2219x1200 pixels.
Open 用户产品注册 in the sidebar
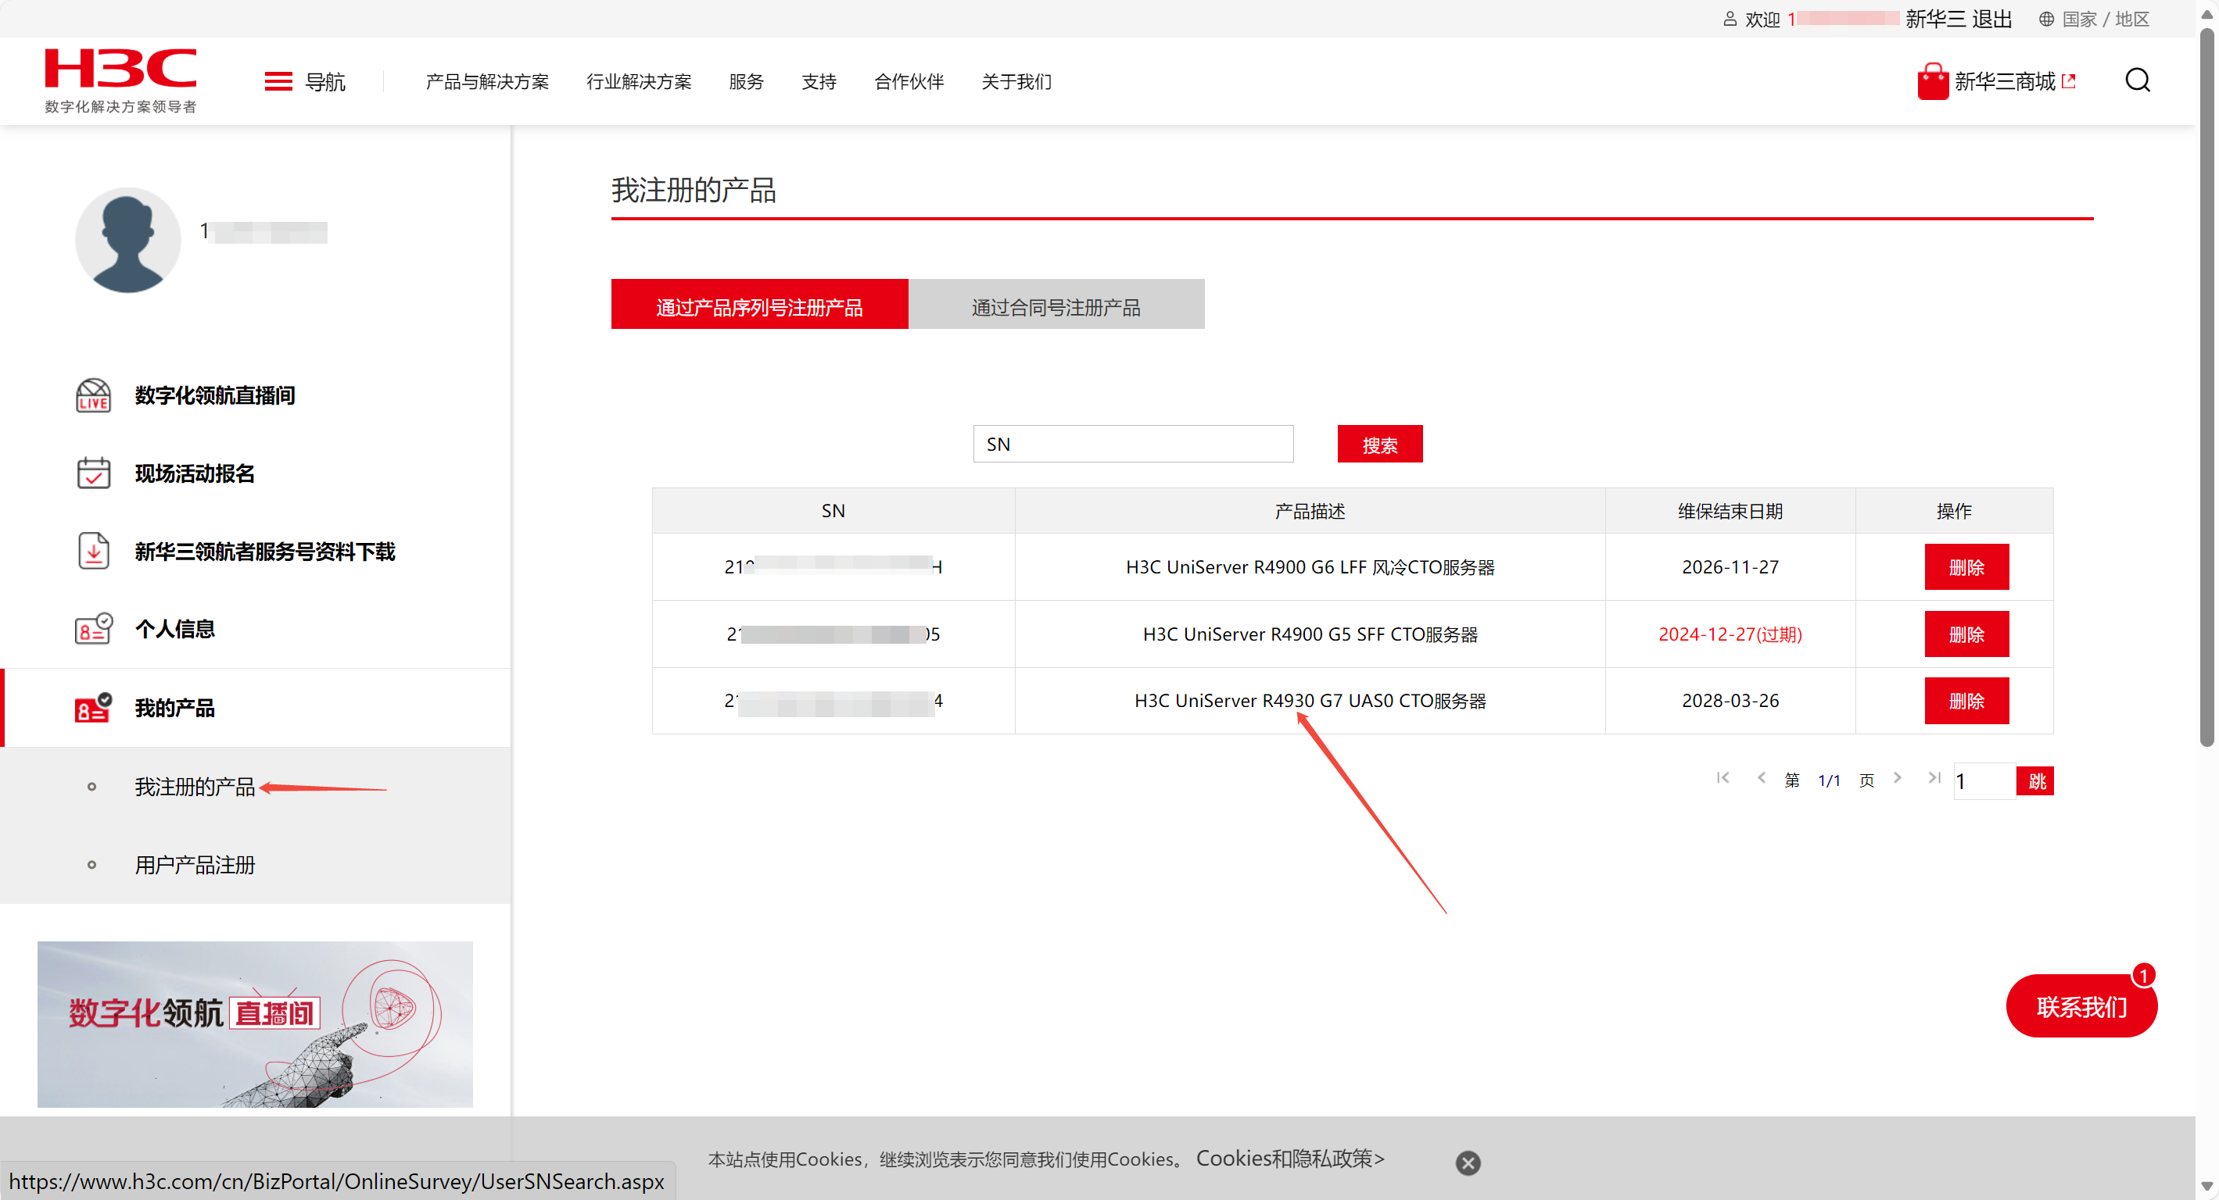pos(195,864)
